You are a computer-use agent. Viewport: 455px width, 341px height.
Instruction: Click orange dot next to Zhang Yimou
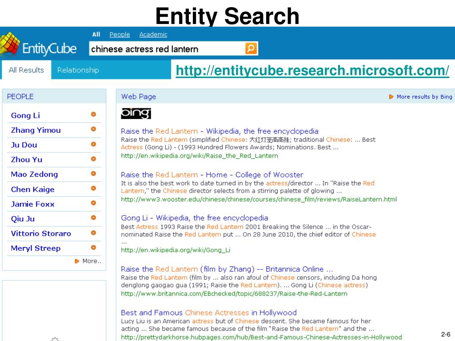[x=93, y=129]
